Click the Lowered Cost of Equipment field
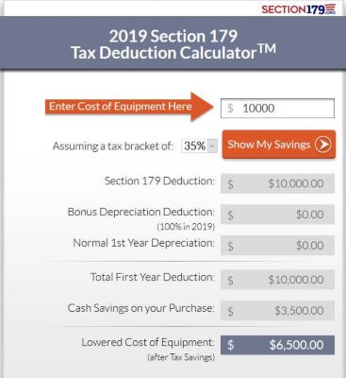This screenshot has height=378, width=346. coord(277,345)
